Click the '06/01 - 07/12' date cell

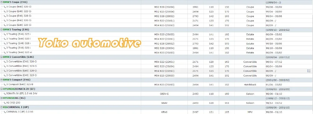(274, 62)
